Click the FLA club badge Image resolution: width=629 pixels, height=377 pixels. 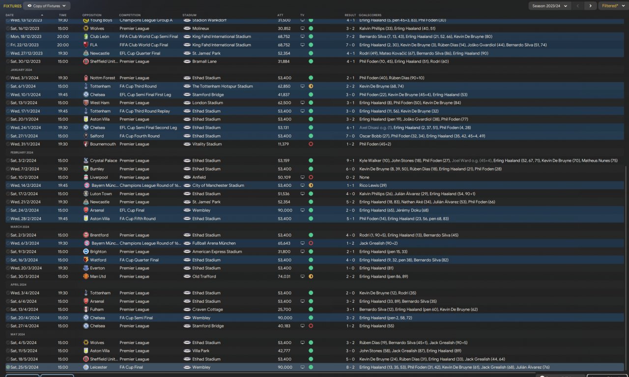point(86,45)
